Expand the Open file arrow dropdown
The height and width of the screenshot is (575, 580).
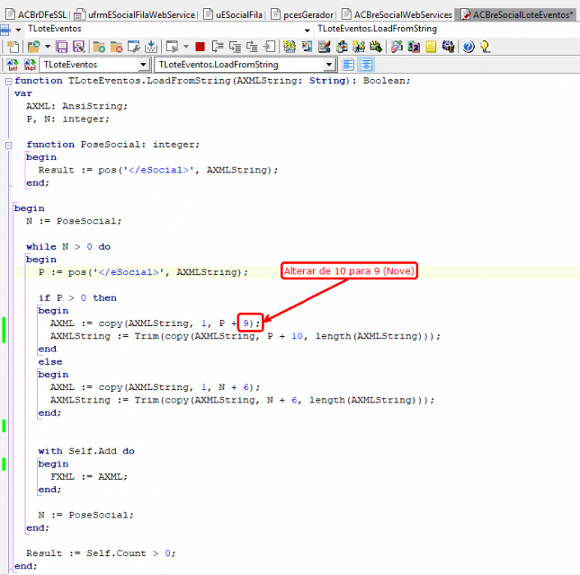coord(48,47)
